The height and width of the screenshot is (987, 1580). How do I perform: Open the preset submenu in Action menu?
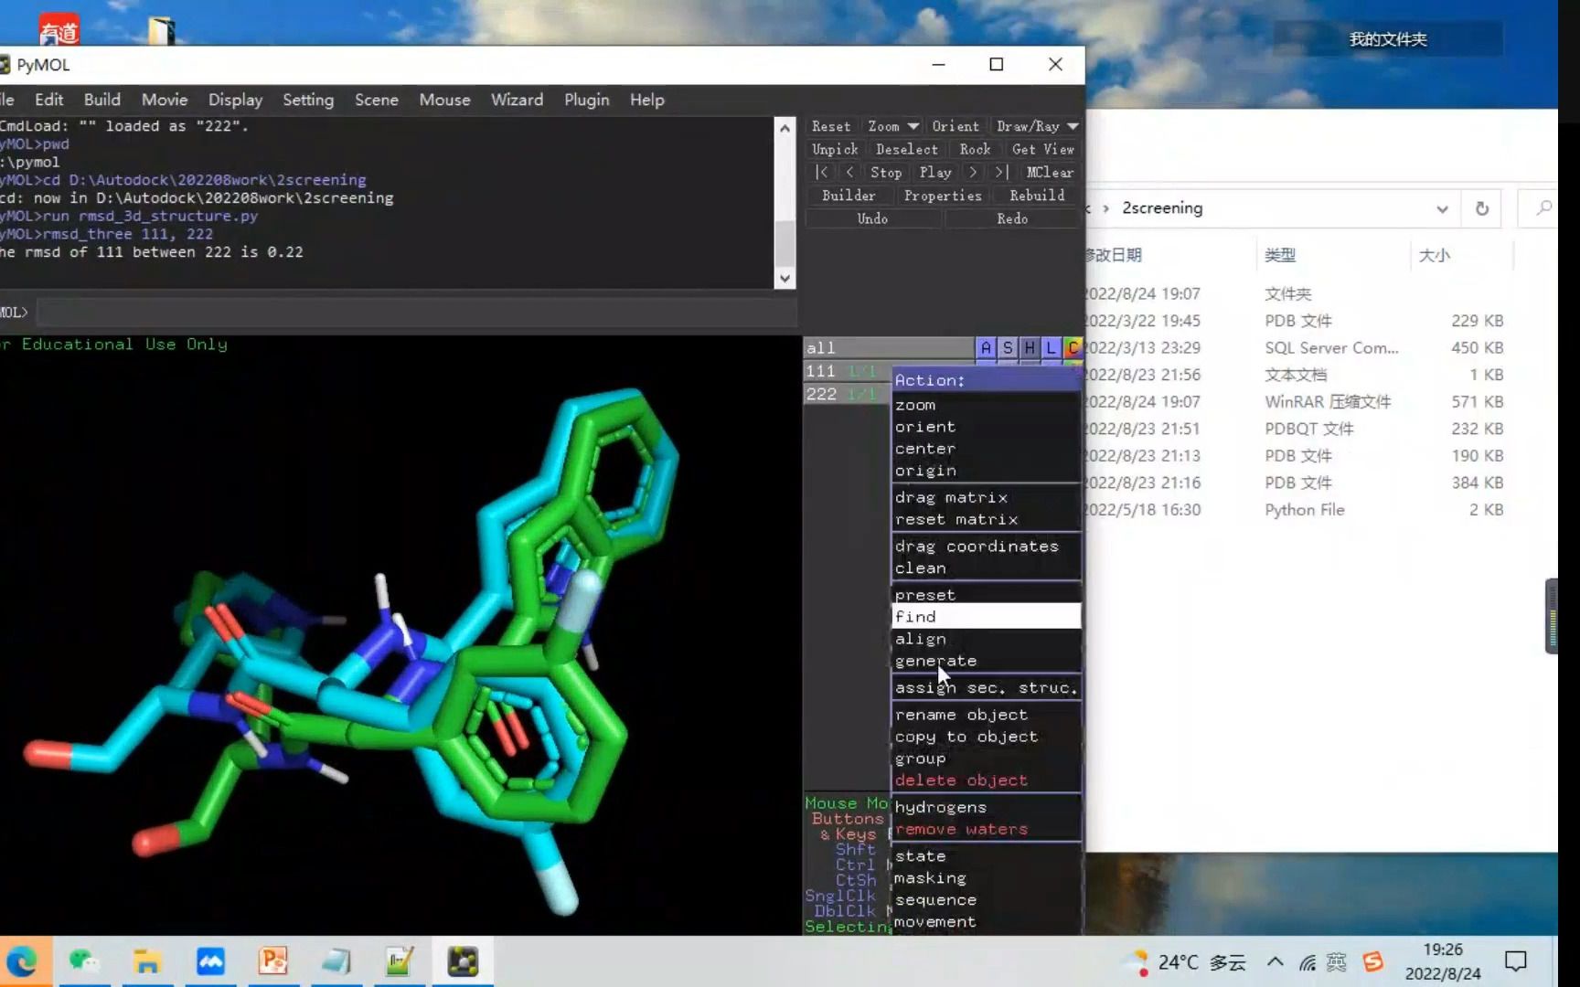(986, 595)
